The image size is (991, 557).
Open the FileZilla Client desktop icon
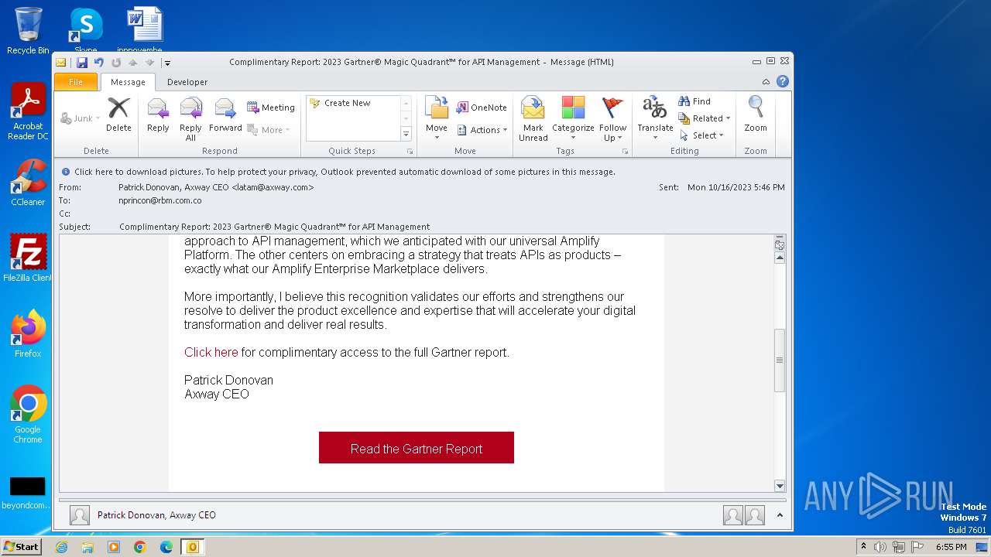(x=28, y=258)
